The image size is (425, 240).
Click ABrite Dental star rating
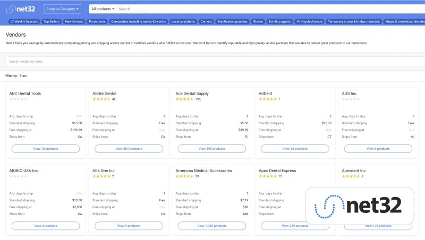101,99
